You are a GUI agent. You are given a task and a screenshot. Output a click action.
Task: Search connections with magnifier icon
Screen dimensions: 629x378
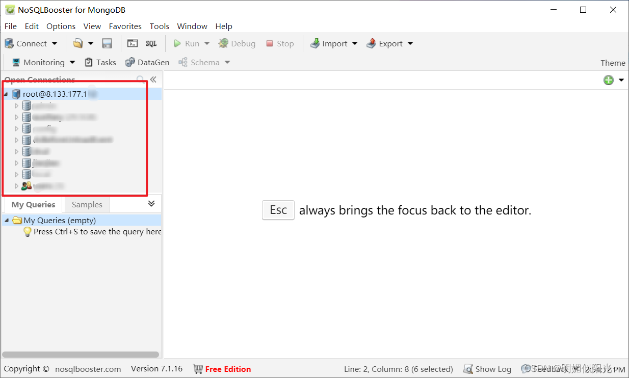[140, 79]
